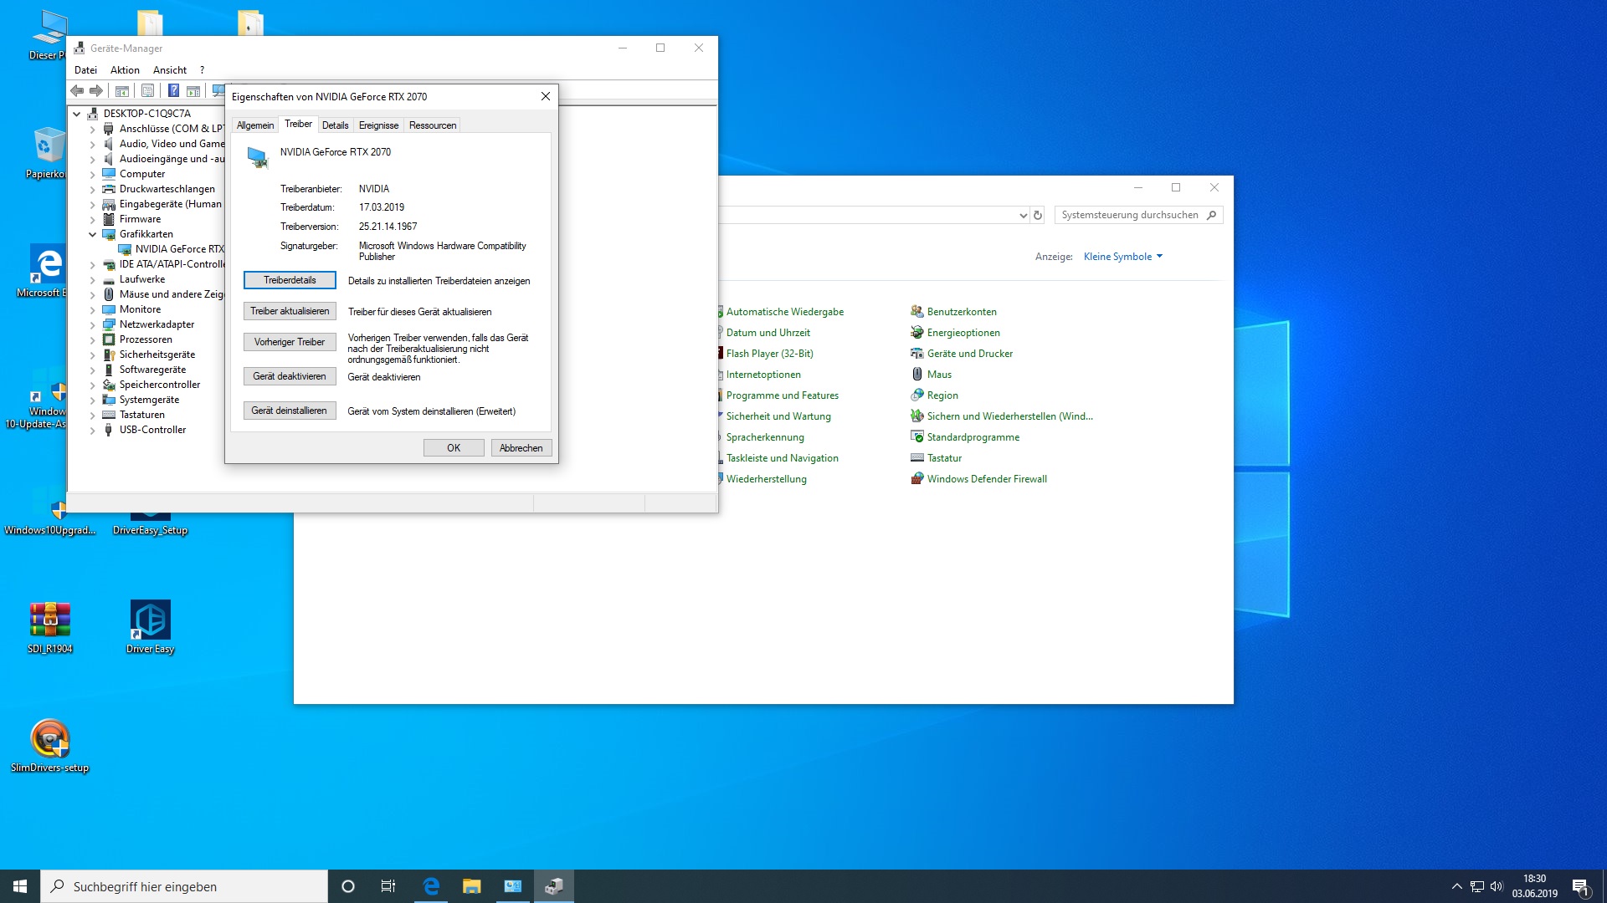Collapse the Grafikkarten tree node

tap(93, 234)
